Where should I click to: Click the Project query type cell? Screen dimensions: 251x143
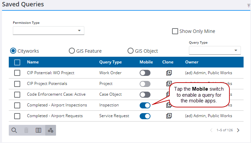tap(106, 84)
